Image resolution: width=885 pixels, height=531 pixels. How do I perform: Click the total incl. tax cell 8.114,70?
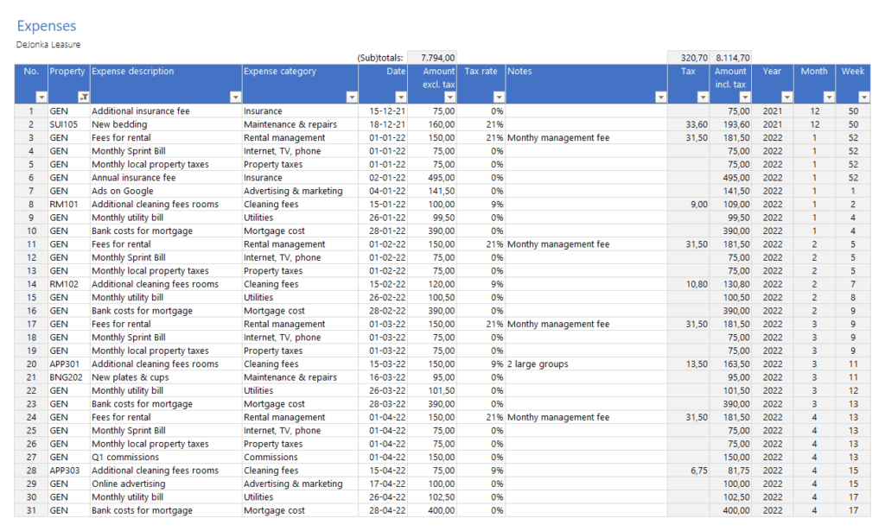[x=731, y=58]
